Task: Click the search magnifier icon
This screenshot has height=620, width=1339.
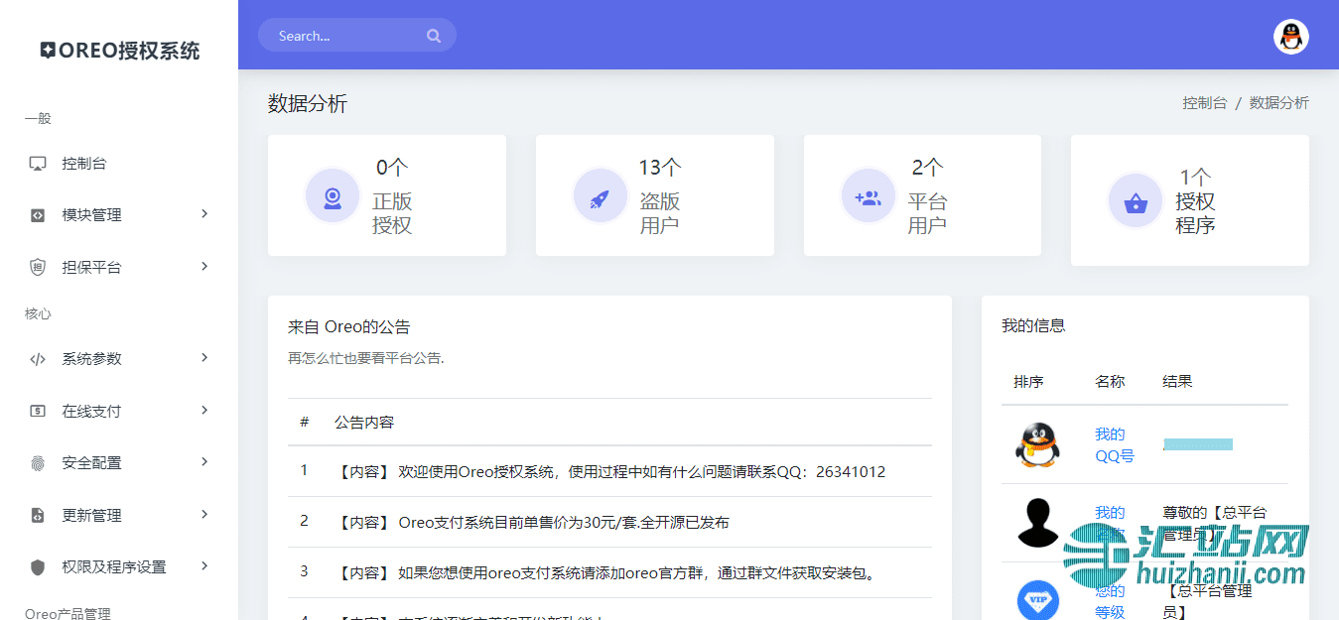Action: 434,36
